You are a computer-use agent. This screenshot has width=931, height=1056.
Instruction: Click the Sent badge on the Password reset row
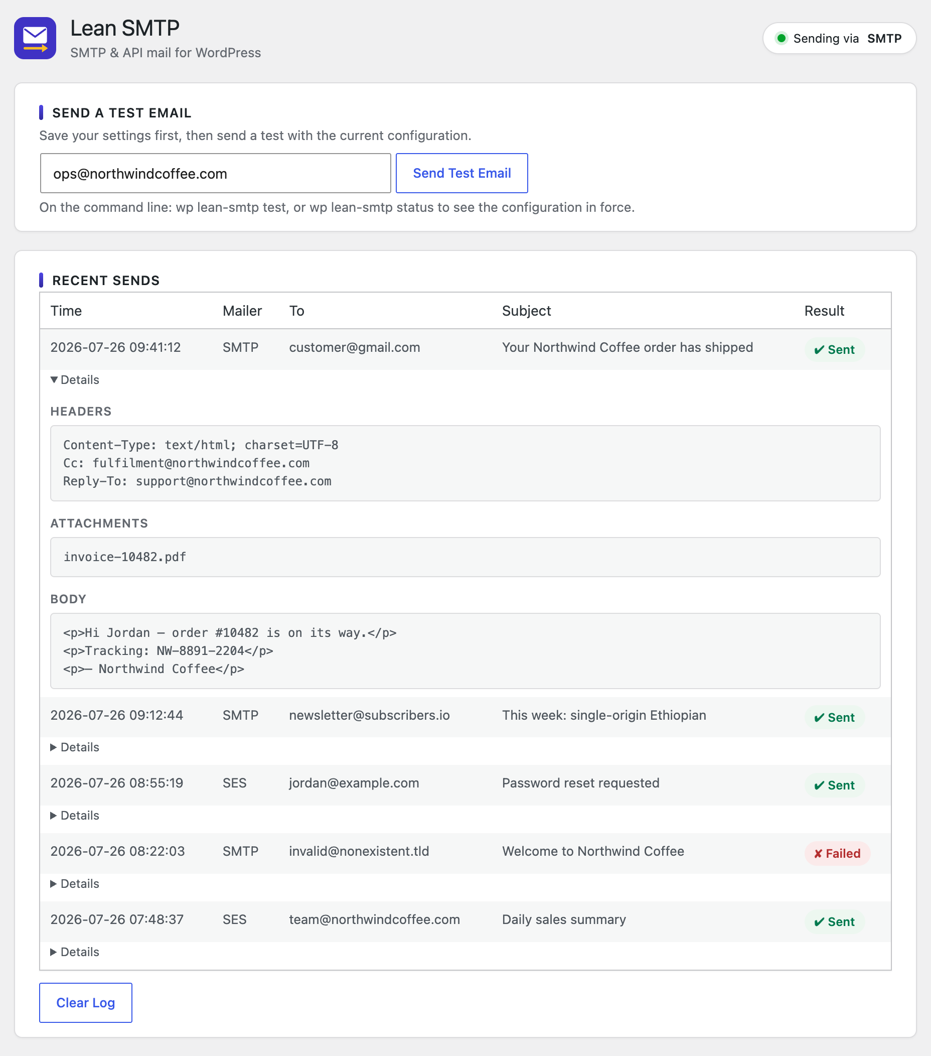point(835,785)
